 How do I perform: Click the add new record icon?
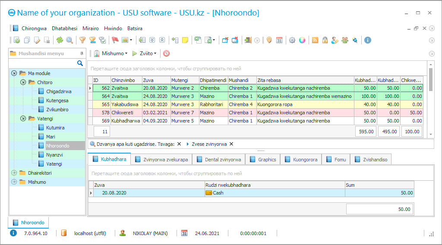(16, 40)
